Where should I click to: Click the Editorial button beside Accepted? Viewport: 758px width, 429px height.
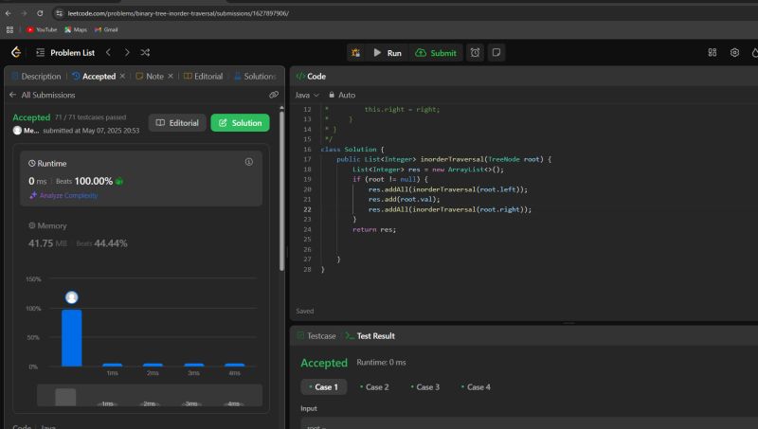pyautogui.click(x=177, y=123)
